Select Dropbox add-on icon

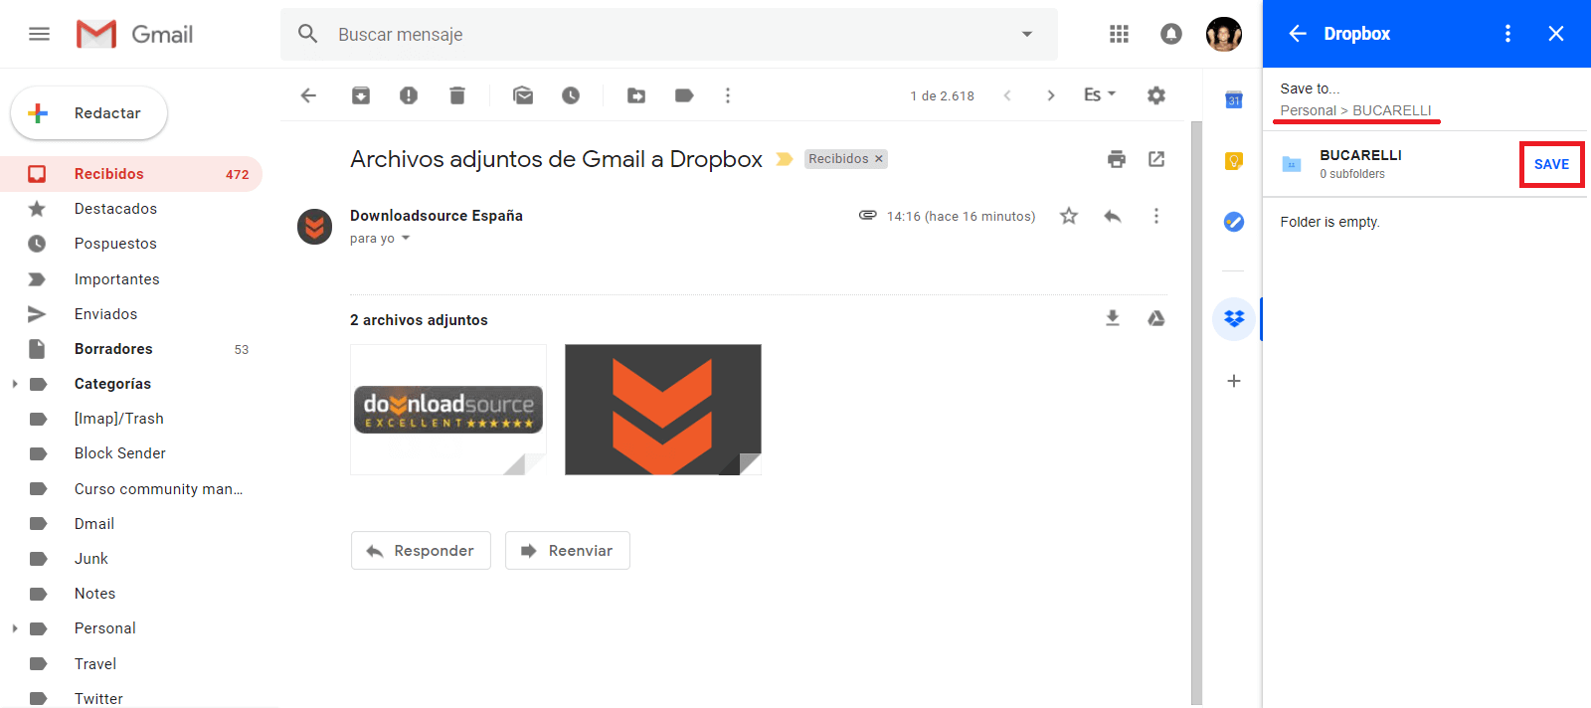tap(1234, 319)
